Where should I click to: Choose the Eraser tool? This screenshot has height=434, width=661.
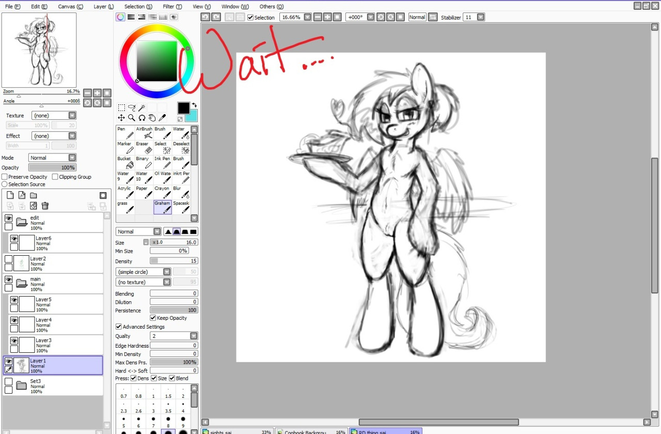coord(144,148)
